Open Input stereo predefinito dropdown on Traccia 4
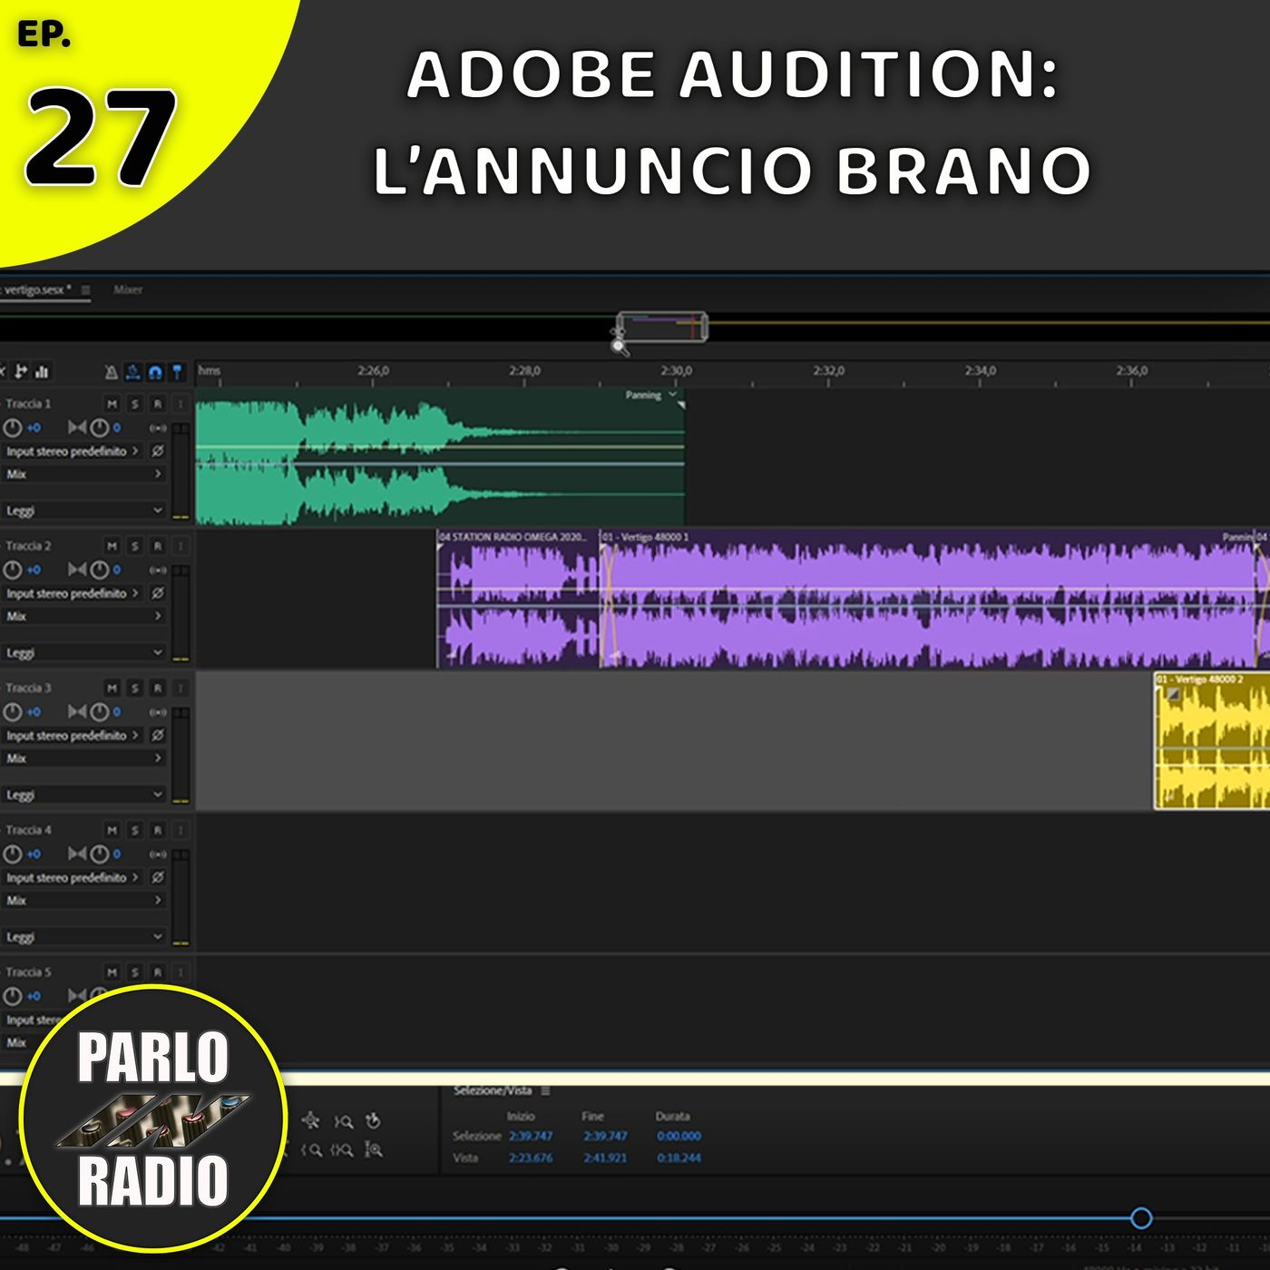 tap(73, 878)
